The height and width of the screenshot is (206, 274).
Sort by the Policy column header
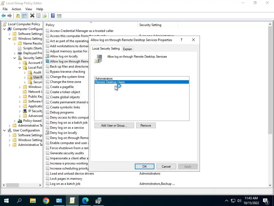tap(91, 25)
